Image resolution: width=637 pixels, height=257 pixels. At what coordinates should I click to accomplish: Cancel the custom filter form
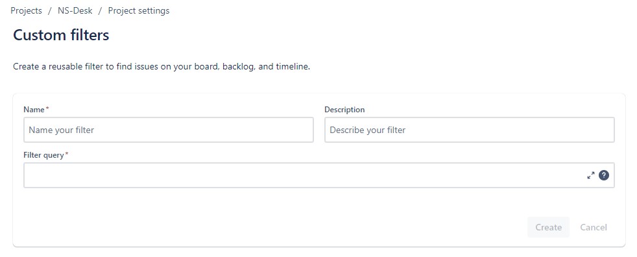click(594, 227)
